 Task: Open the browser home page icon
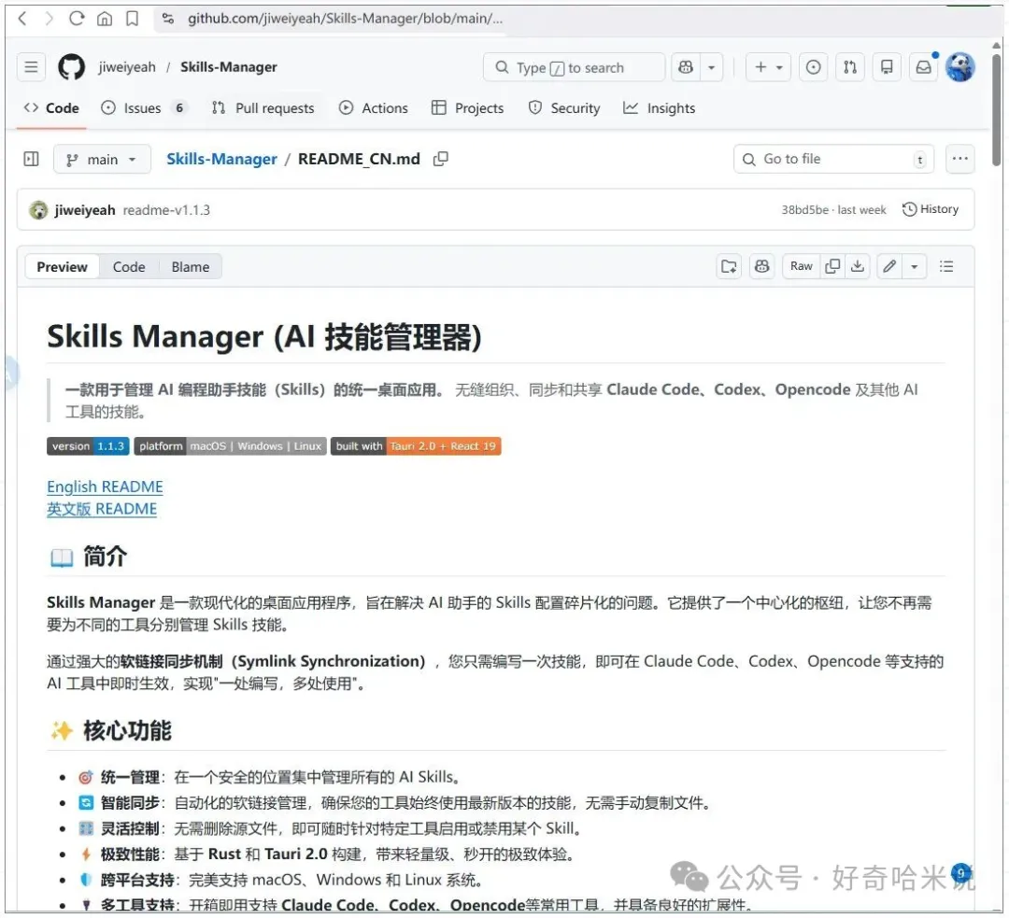click(105, 19)
